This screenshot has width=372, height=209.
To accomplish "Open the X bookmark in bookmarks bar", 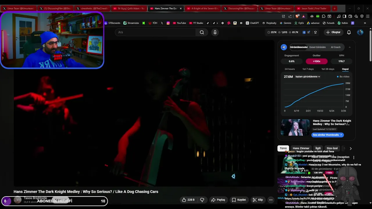I will click(x=162, y=23).
